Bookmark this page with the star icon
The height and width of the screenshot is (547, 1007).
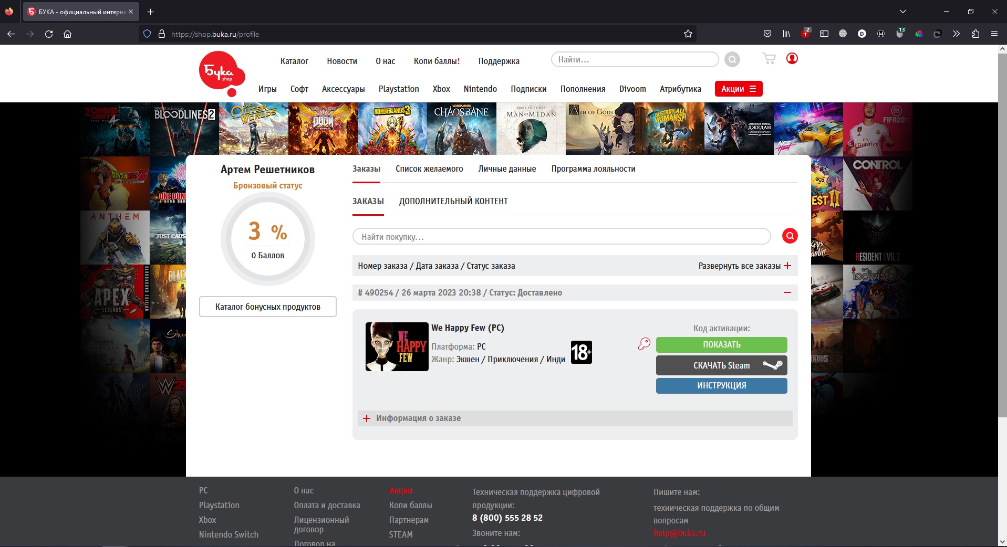688,34
